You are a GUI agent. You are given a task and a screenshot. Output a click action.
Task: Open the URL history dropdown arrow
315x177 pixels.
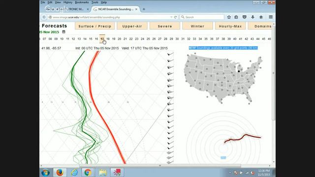point(171,17)
